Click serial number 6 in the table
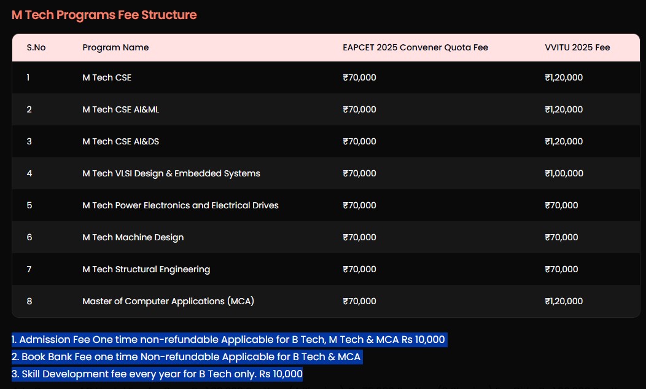This screenshot has width=646, height=389. (29, 237)
